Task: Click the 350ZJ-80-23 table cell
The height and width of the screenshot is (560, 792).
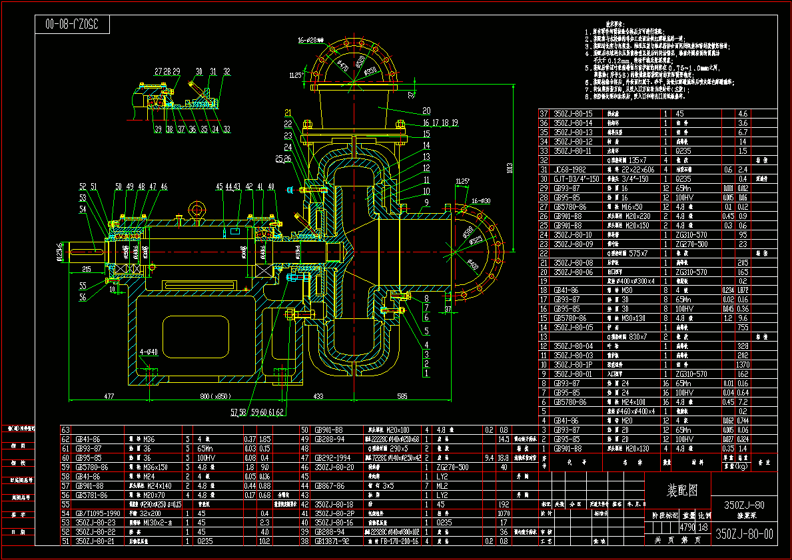Action: click(x=95, y=523)
